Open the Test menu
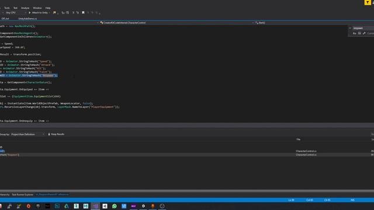The width and height of the screenshot is (374, 210). (15, 8)
